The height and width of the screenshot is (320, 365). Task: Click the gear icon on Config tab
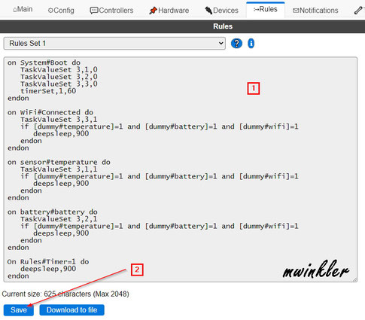coord(50,11)
